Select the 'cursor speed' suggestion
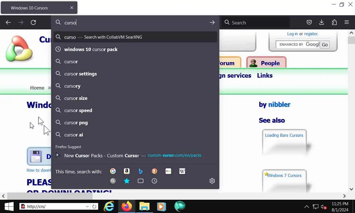This screenshot has width=355, height=213. [135, 110]
